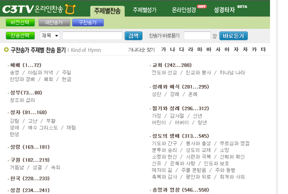Filter hymns by letter 다
The width and height of the screenshot is (288, 194).
182,49
